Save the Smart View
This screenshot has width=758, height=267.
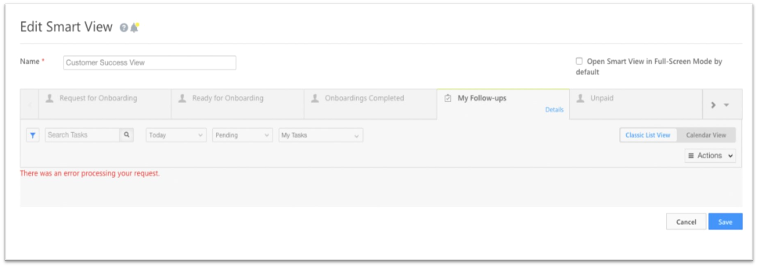[x=725, y=222]
